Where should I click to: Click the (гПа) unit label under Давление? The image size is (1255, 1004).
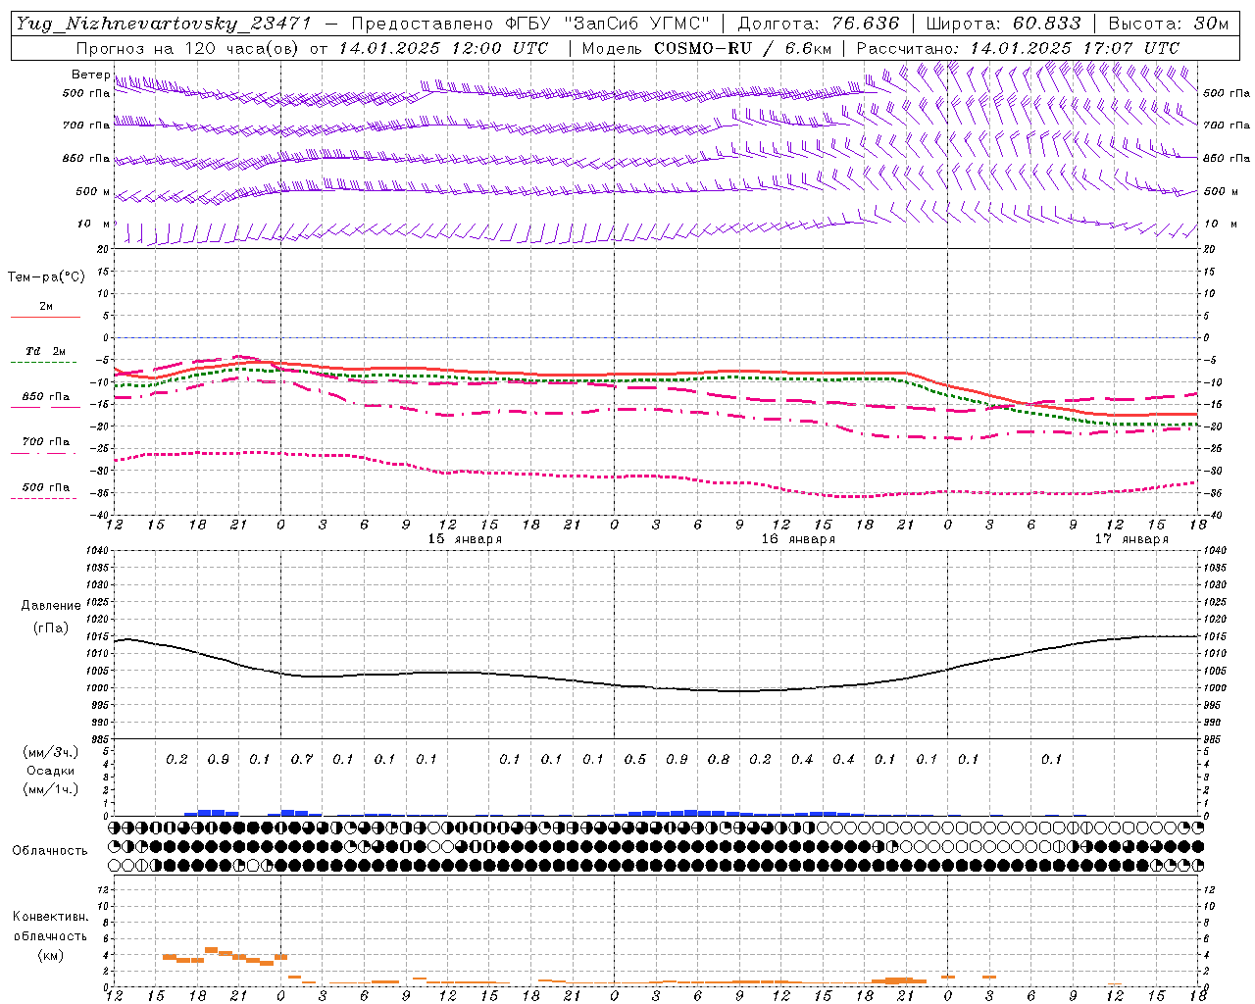(x=51, y=628)
